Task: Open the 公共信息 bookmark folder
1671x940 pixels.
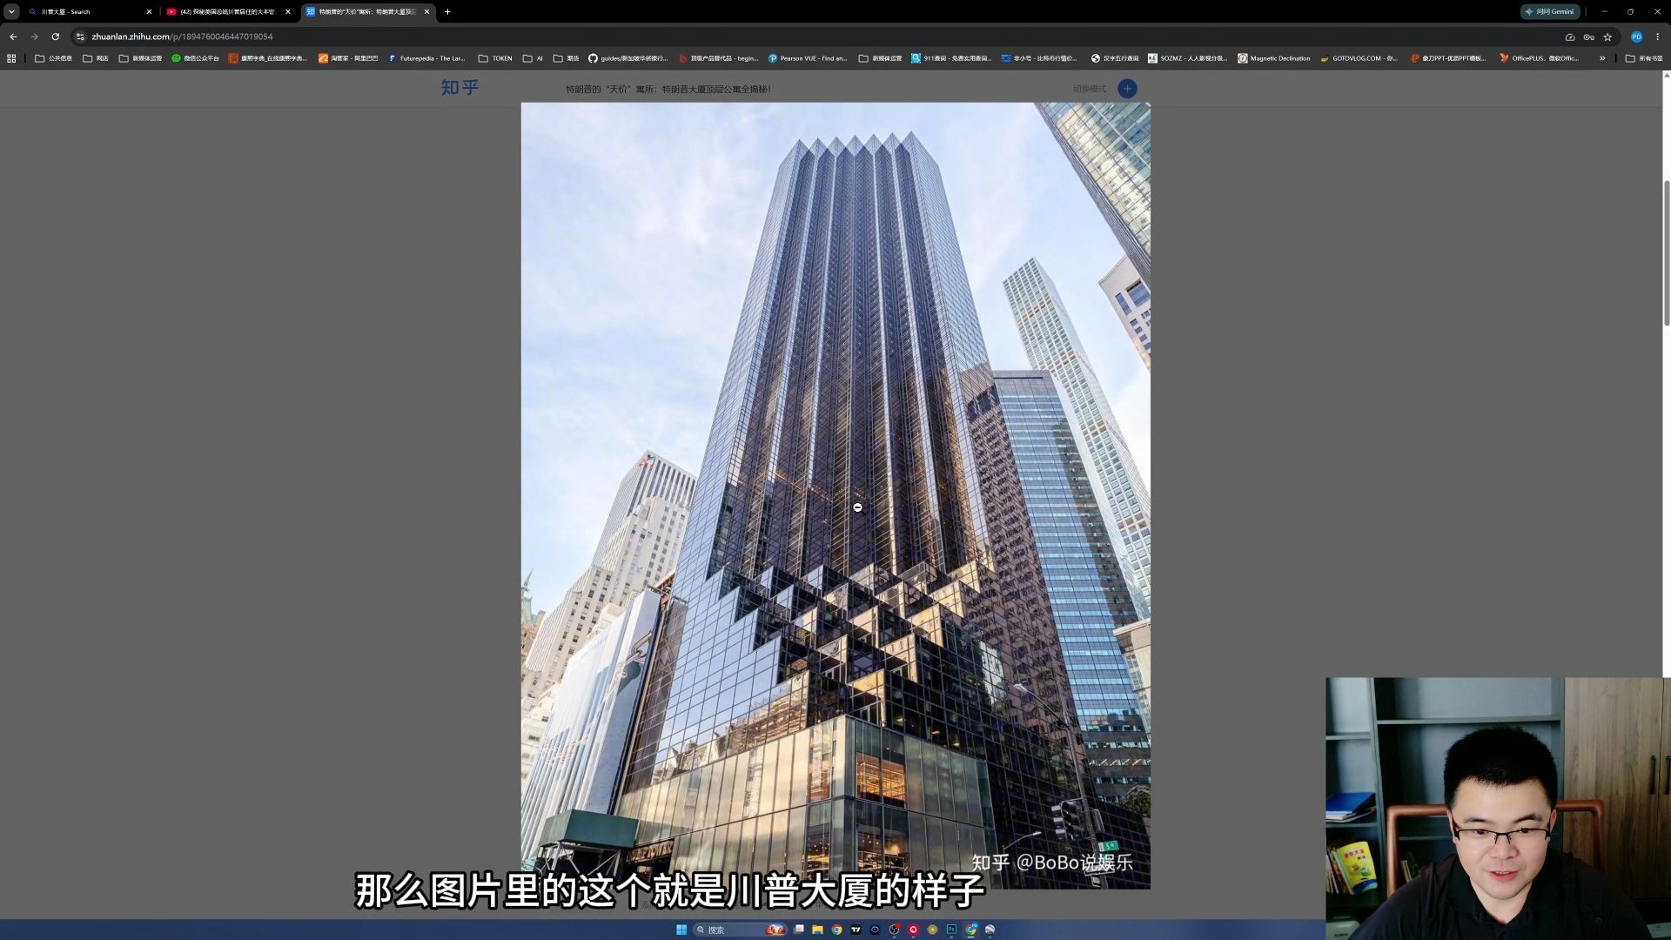Action: 54,58
